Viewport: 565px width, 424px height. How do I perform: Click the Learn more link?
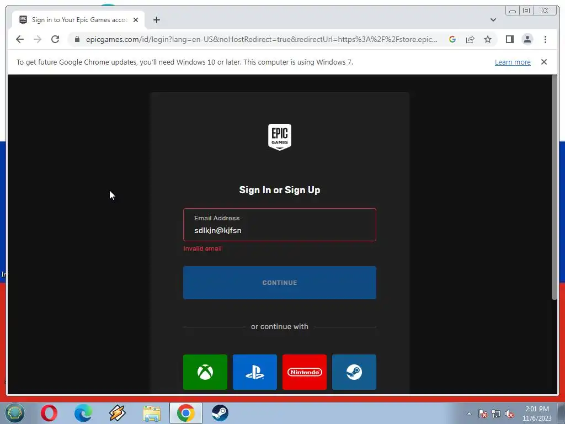[513, 62]
